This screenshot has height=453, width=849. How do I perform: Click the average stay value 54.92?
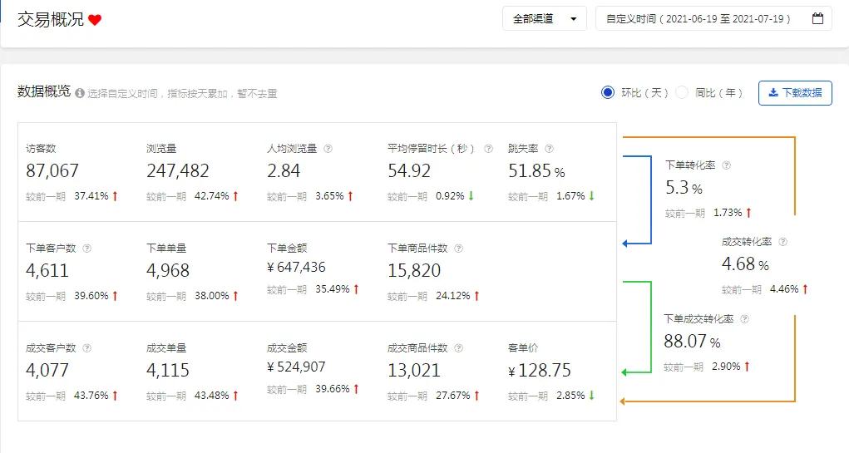409,171
